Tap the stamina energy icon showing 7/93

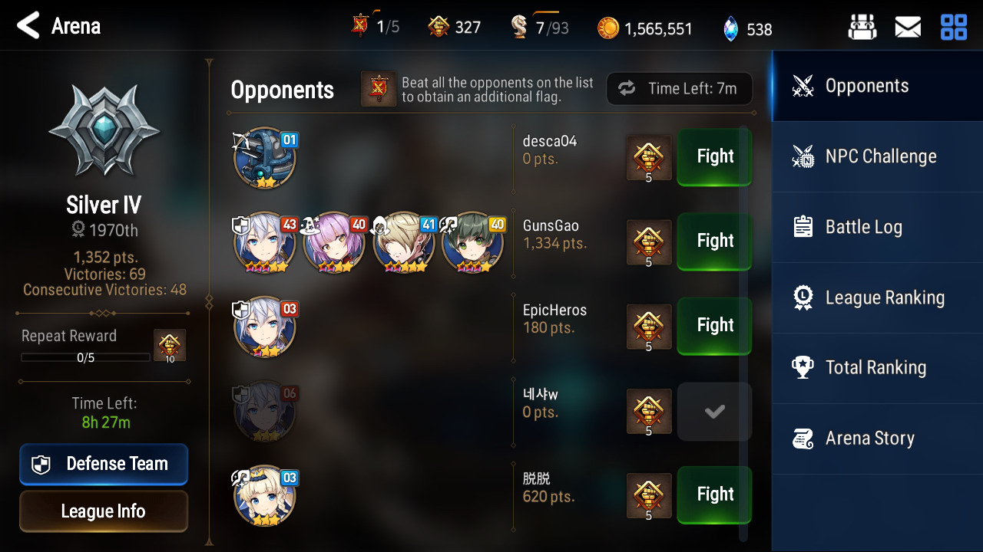pyautogui.click(x=520, y=28)
